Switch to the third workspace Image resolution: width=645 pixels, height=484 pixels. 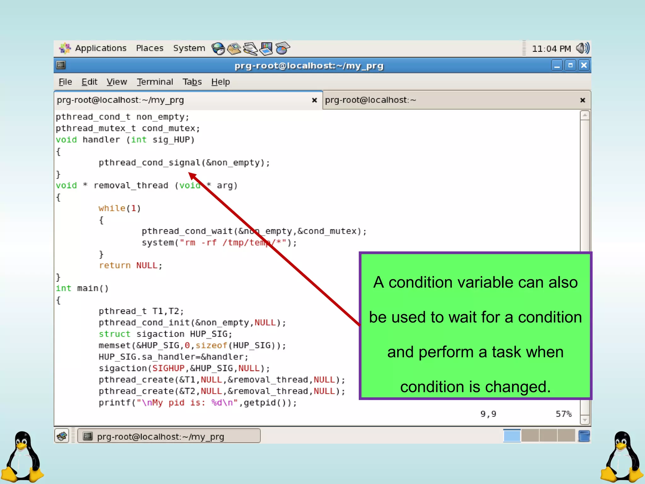pos(548,436)
